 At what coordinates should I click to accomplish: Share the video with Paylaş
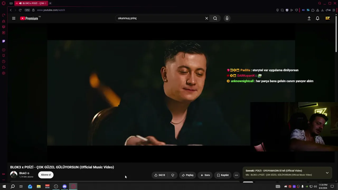pos(187,175)
